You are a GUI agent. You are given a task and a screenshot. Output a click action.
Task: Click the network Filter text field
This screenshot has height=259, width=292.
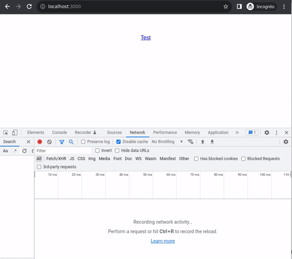click(63, 150)
